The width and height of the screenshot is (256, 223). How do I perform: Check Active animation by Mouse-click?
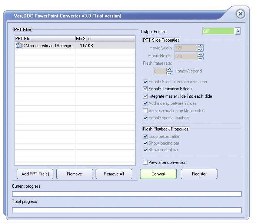145,111
